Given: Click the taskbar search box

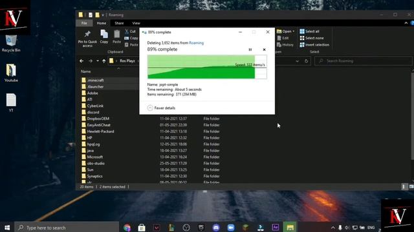Looking at the screenshot, I should tap(67, 227).
